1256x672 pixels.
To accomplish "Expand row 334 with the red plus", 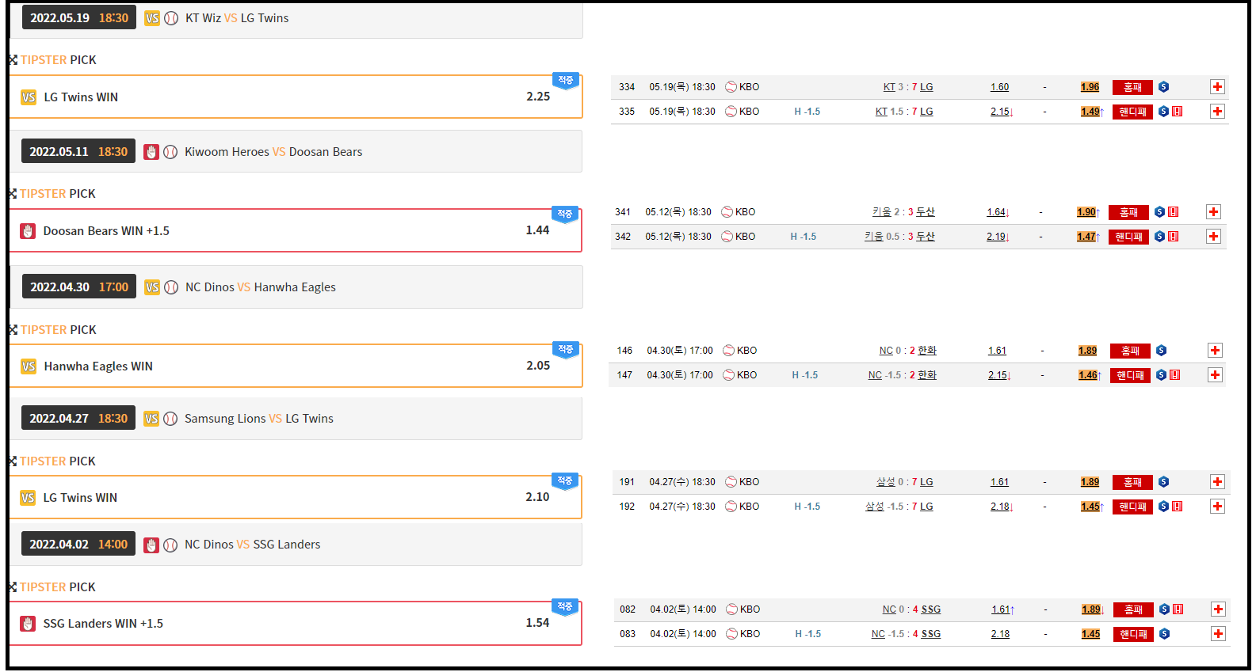I will point(1217,87).
